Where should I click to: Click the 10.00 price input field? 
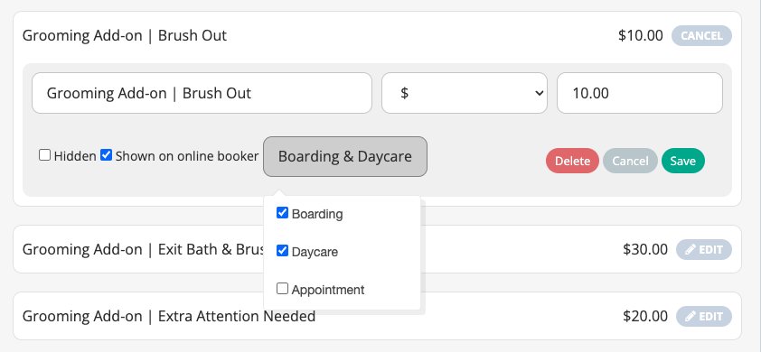click(x=640, y=93)
